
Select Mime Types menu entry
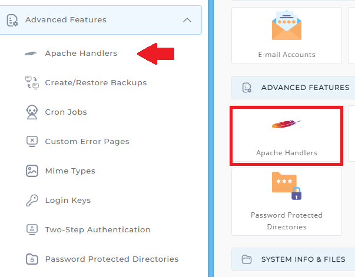[70, 171]
